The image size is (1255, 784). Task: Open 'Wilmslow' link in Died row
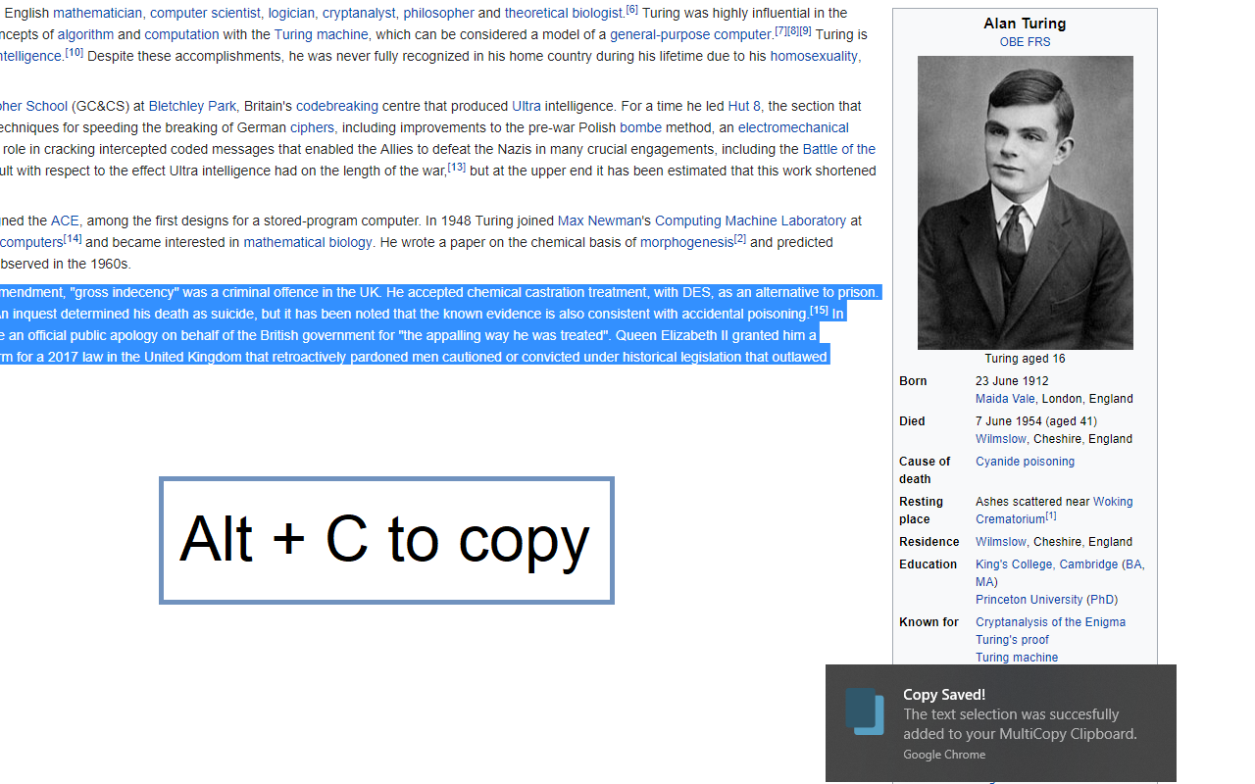pos(1001,439)
